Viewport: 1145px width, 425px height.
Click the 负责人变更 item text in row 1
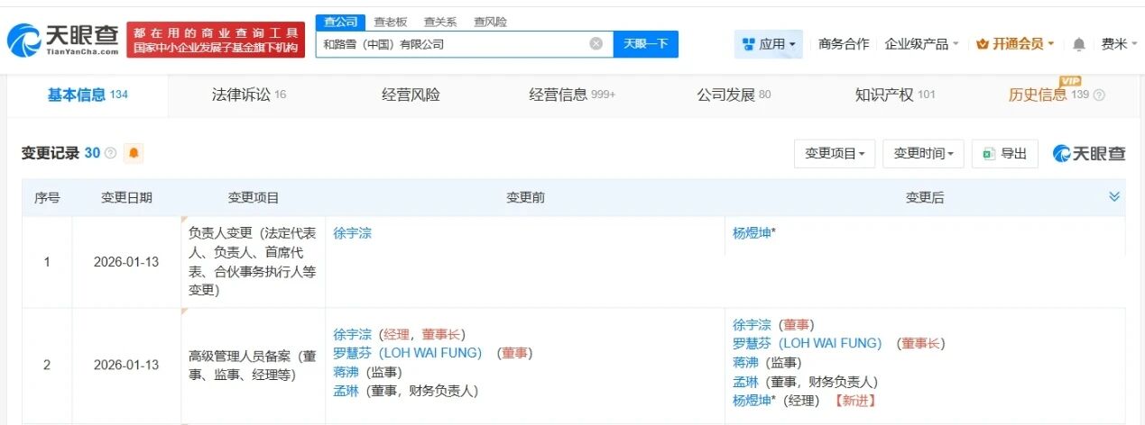(253, 261)
